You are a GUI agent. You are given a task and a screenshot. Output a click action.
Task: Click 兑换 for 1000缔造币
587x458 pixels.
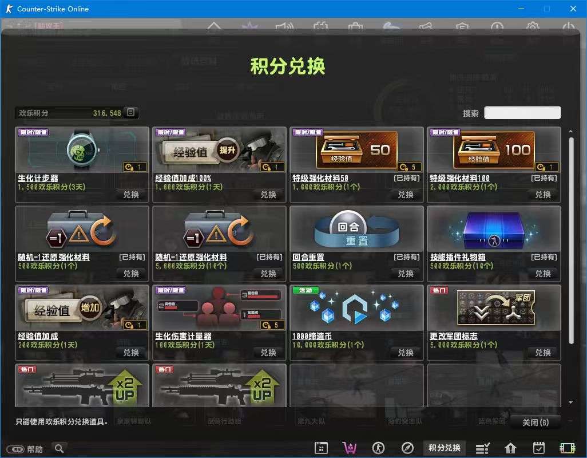pos(406,353)
